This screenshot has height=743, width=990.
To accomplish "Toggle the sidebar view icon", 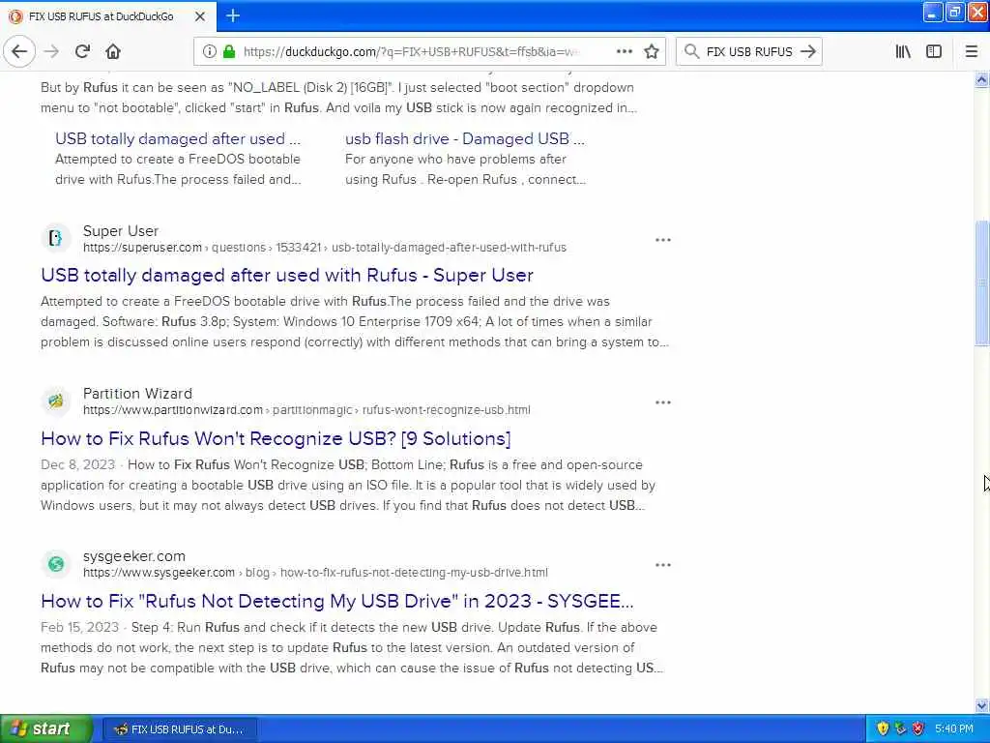I will point(934,51).
